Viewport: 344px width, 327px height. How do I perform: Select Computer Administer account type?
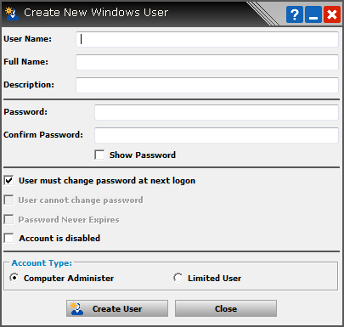14,278
